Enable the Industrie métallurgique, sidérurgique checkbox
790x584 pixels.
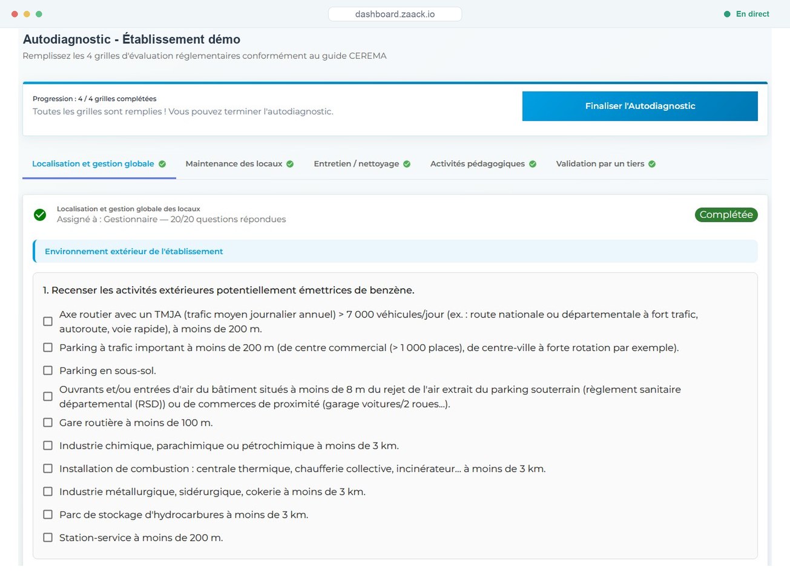48,491
